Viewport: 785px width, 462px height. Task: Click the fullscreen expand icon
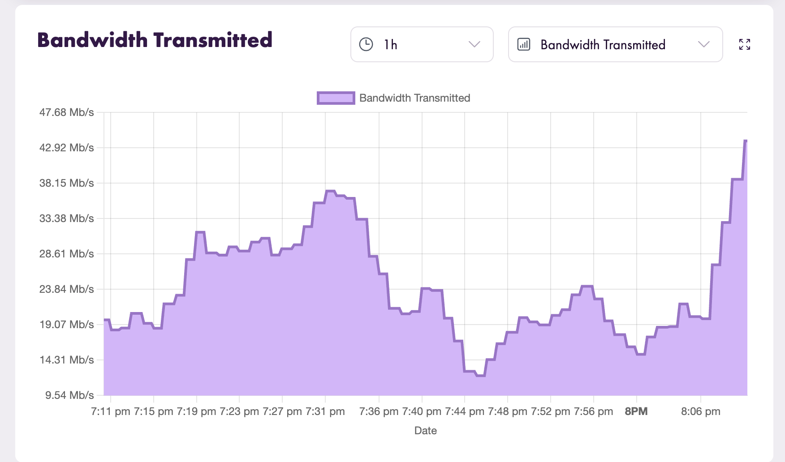pyautogui.click(x=744, y=44)
